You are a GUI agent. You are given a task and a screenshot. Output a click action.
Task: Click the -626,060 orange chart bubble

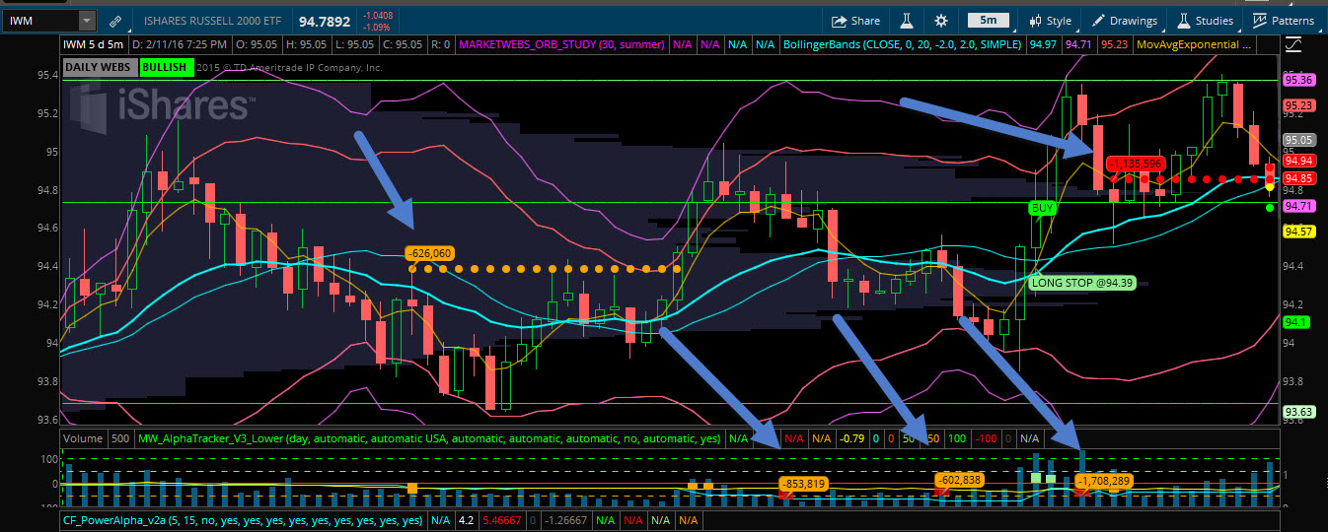[429, 253]
